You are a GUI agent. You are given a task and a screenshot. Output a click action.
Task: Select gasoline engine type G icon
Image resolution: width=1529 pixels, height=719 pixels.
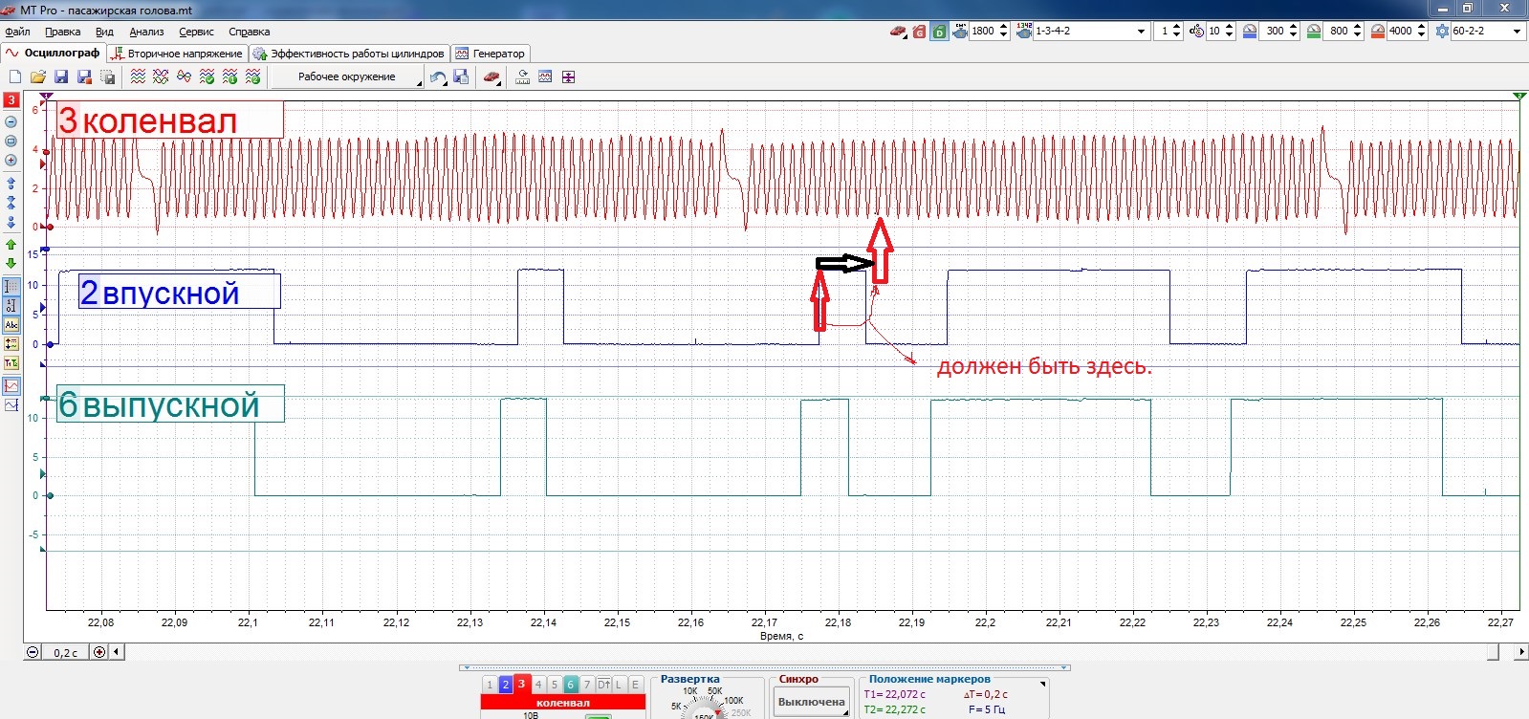pos(919,32)
